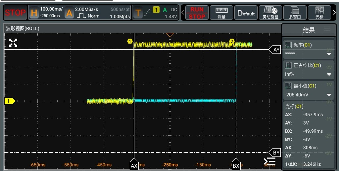
Task: Click the red STOP status indicator
Action: [x=15, y=13]
